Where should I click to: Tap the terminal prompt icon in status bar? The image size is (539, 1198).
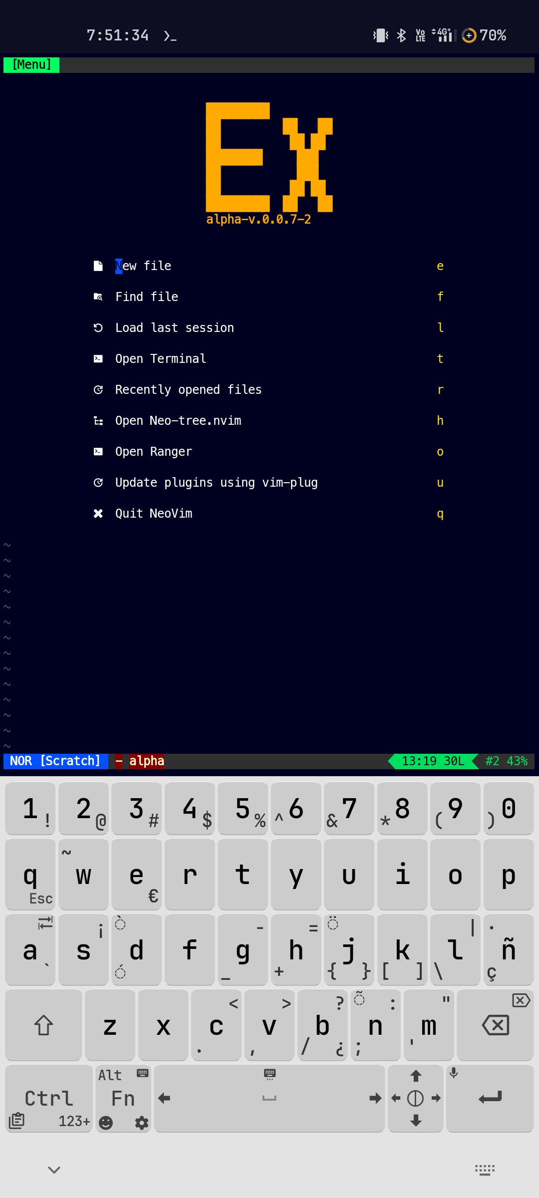tap(170, 35)
